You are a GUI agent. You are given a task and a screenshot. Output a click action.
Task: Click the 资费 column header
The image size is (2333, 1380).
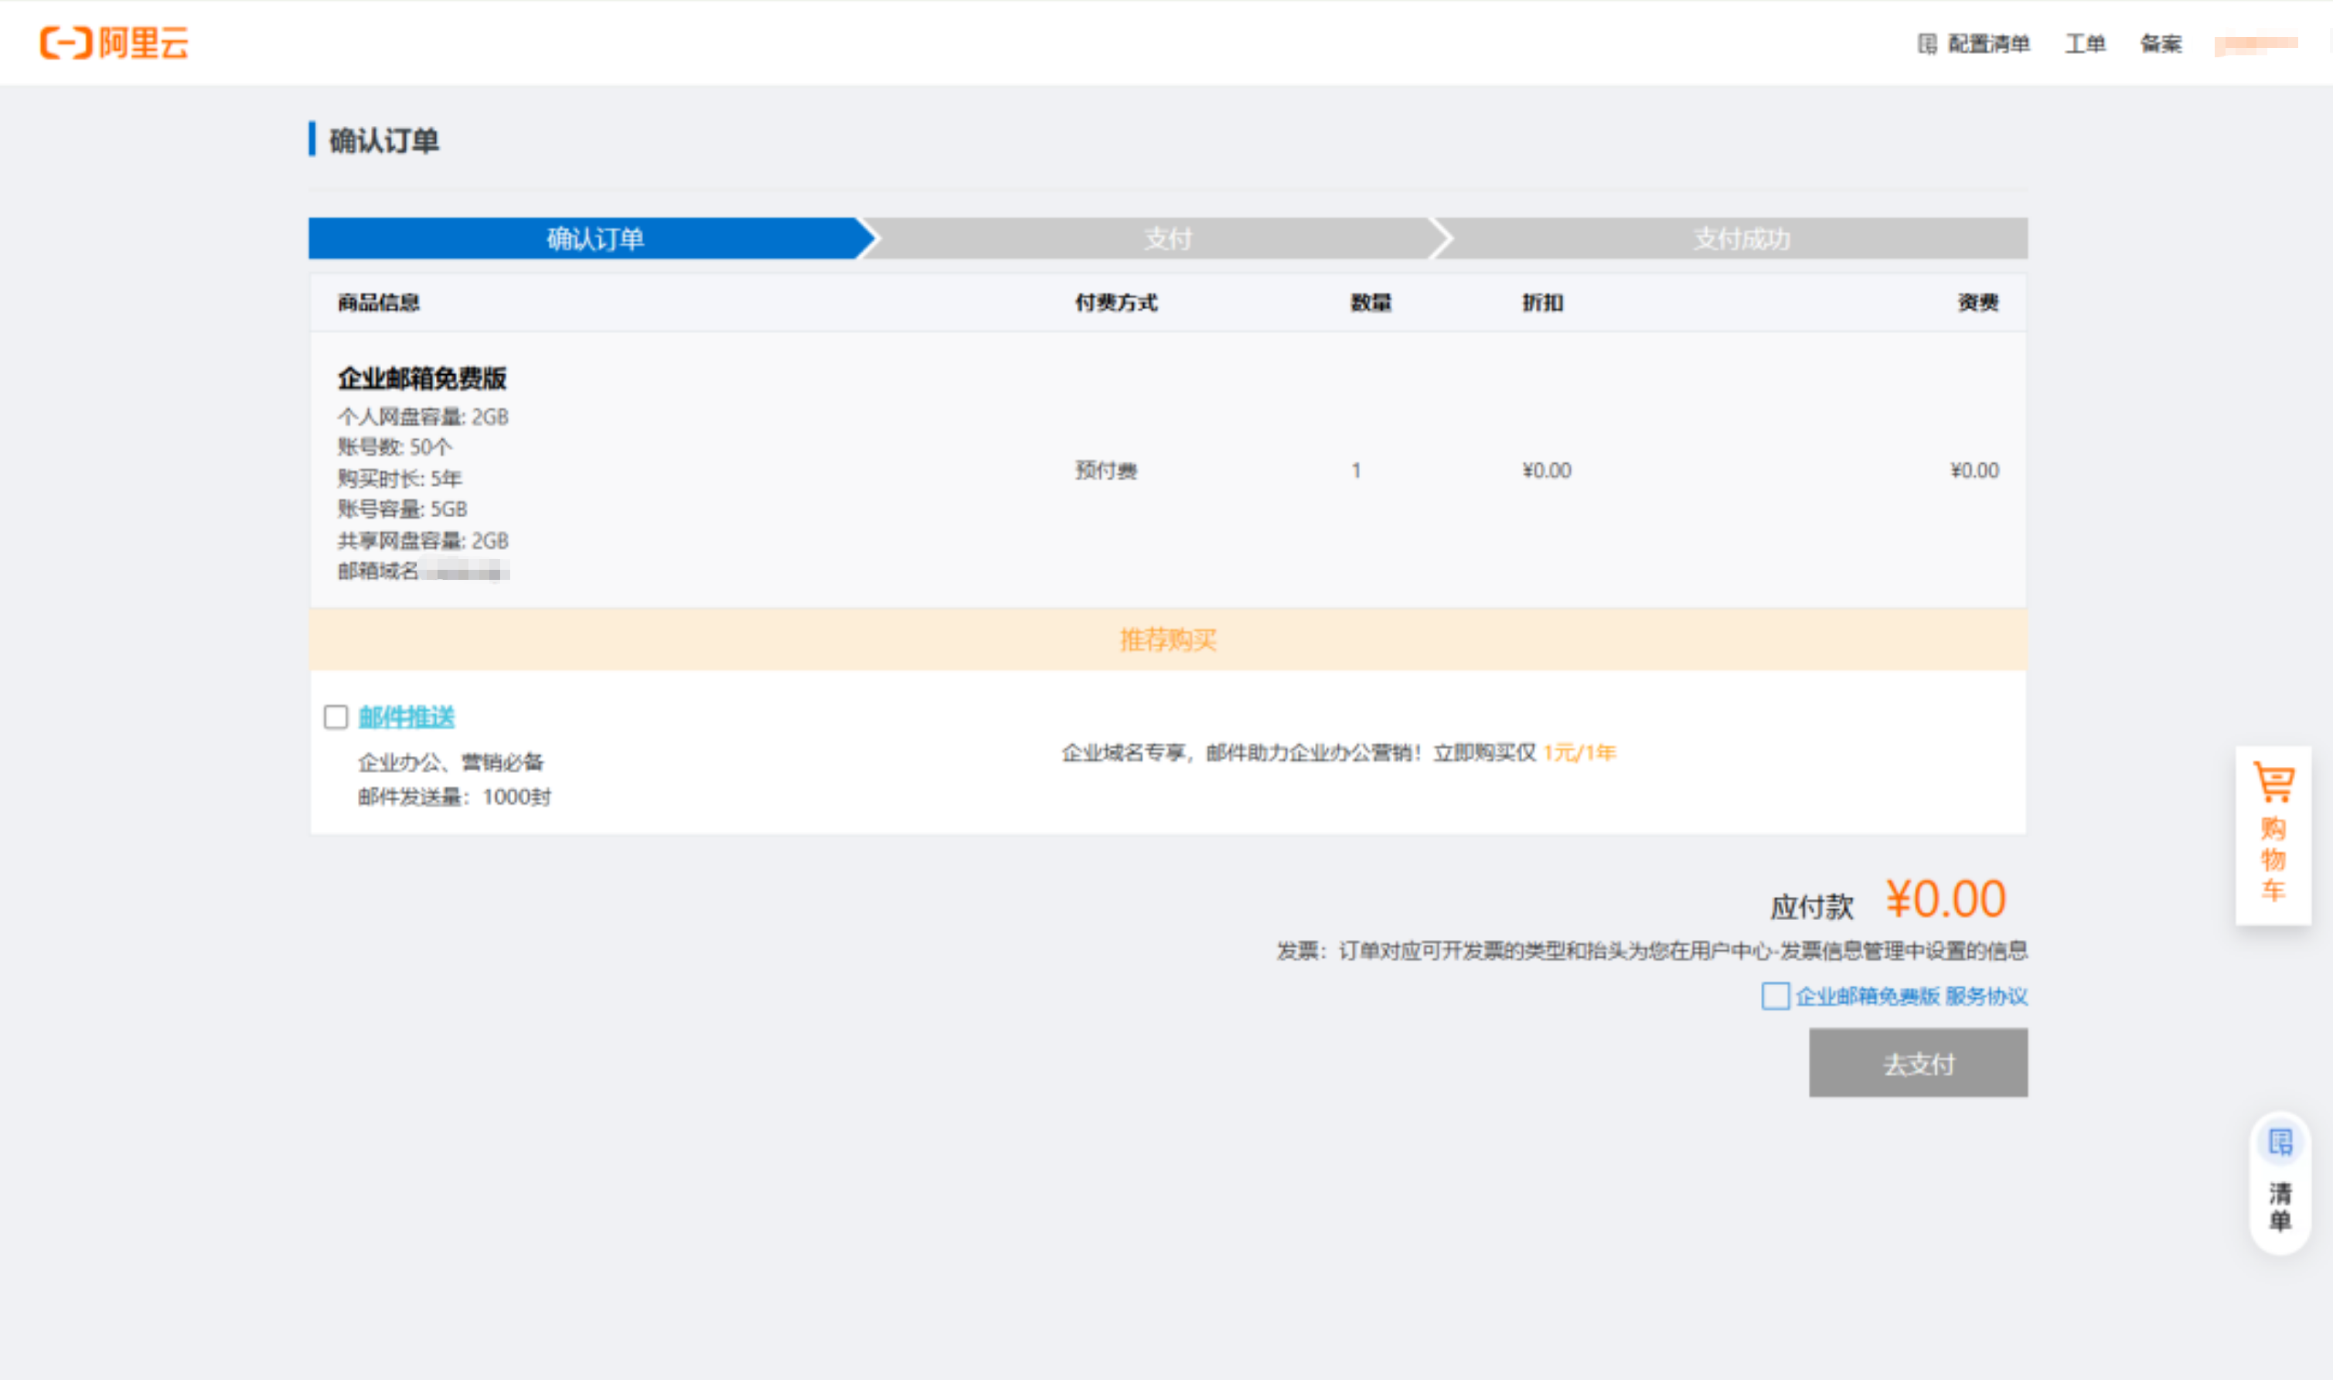point(1978,302)
